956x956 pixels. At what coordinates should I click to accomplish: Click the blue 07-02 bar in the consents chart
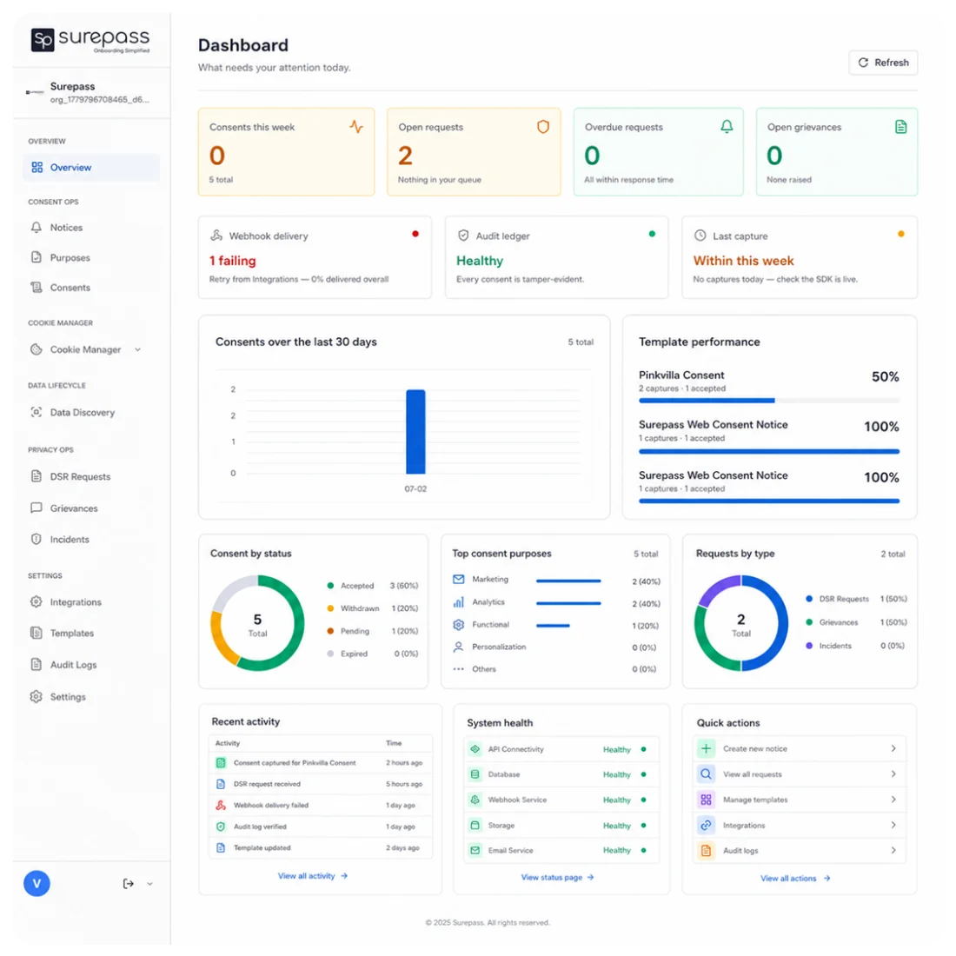coord(415,432)
